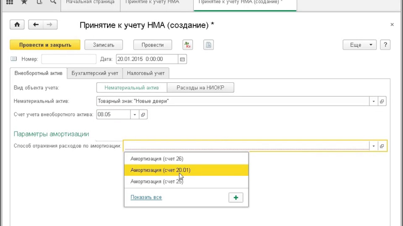The image size is (403, 226).
Task: Open the document report icon
Action: click(x=208, y=45)
